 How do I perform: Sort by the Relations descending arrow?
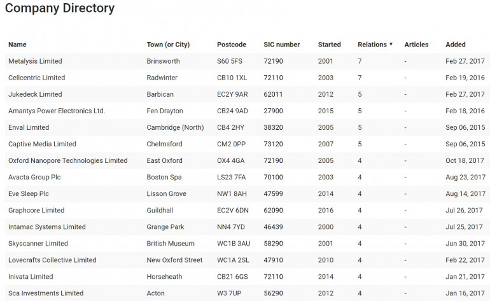click(391, 45)
